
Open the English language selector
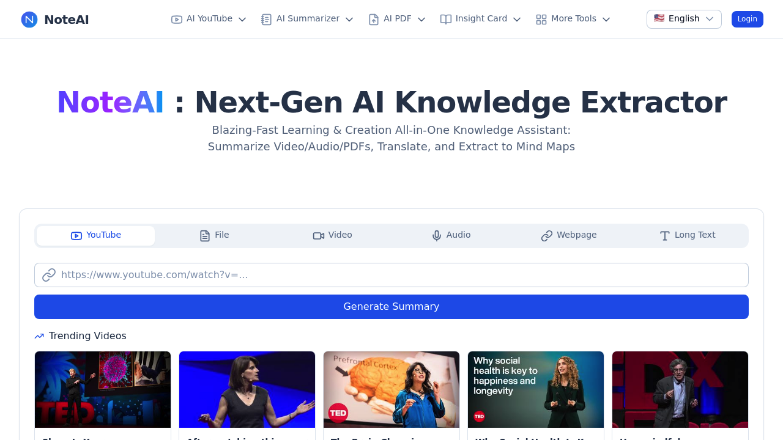[x=684, y=19]
